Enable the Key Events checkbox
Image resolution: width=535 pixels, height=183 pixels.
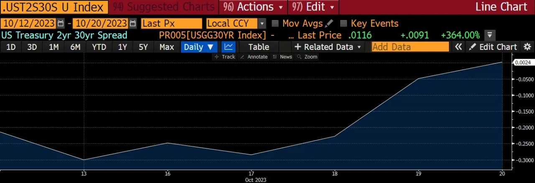[x=344, y=23]
